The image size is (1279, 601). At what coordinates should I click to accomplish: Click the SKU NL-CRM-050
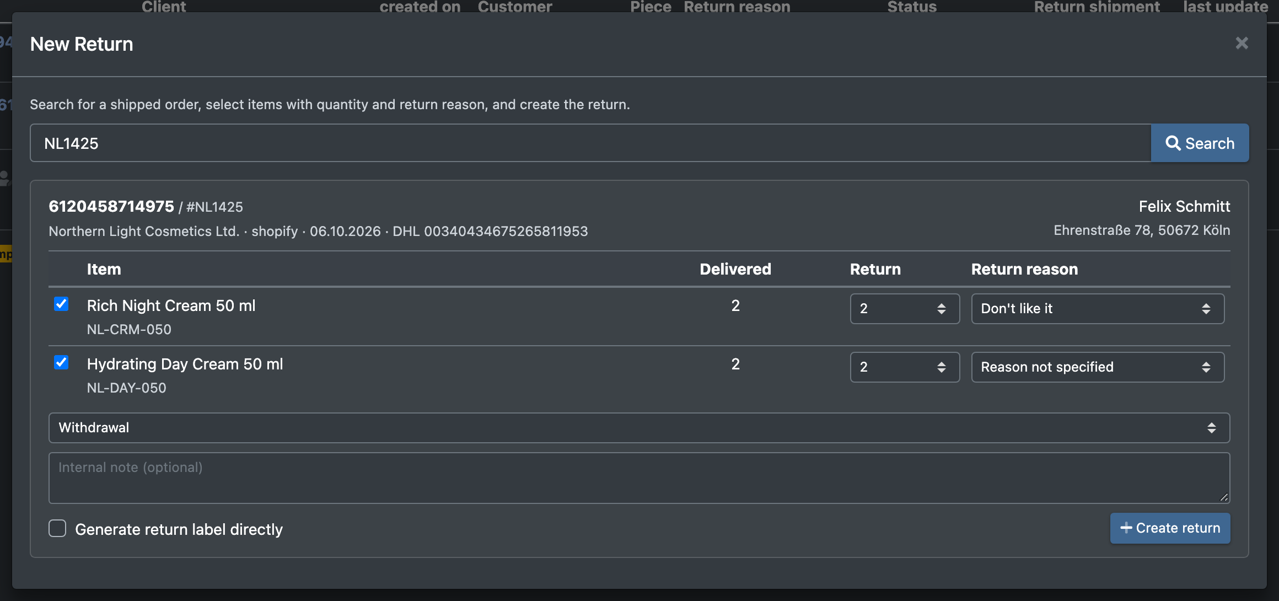click(129, 329)
